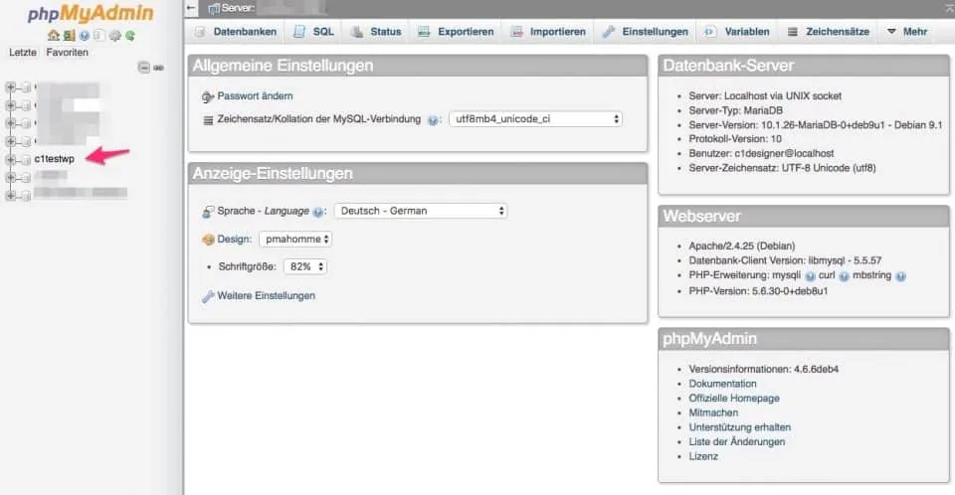Click the link chain icon in navigation panel

pyautogui.click(x=158, y=68)
